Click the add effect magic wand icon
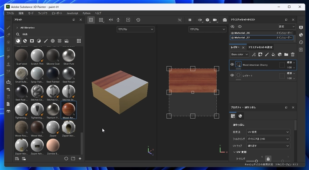Viewport: 309px width, 170px height. tap(254, 54)
